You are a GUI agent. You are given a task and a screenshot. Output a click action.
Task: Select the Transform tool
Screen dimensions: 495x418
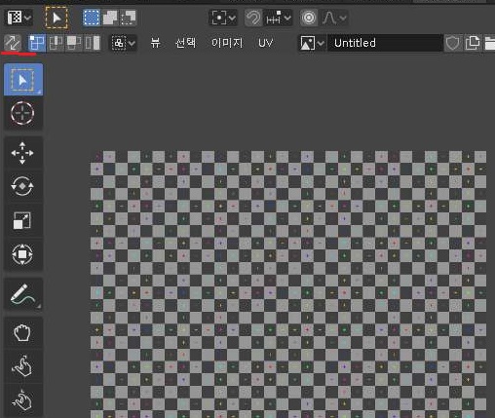(23, 254)
